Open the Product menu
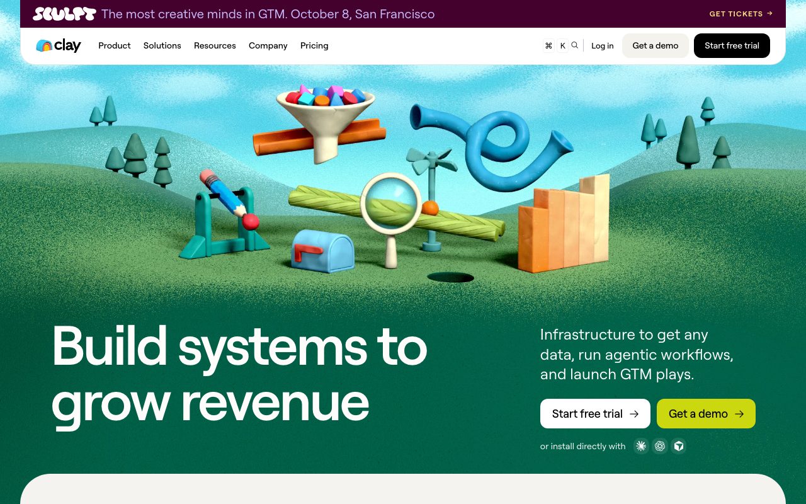 coord(115,45)
